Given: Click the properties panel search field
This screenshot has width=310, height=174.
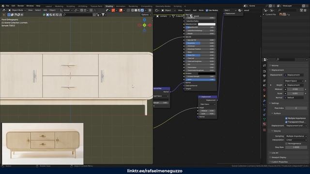Looking at the screenshot, I should pos(285,59).
